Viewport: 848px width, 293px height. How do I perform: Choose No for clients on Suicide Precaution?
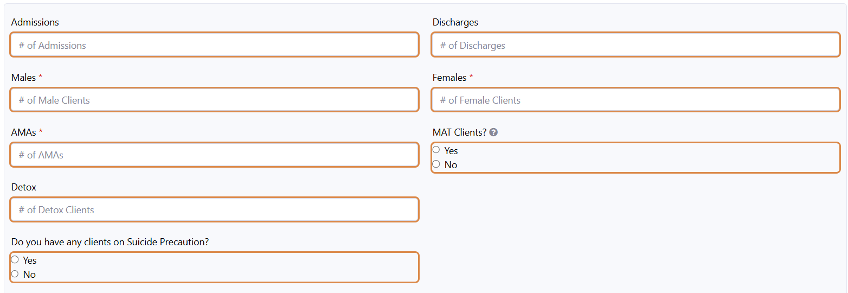point(15,273)
